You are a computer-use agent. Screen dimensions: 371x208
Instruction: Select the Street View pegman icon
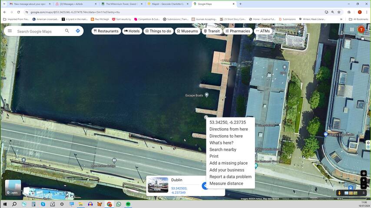(339, 193)
